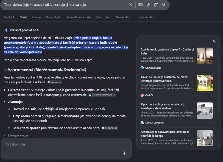Click the heading 1. Apartamentul (Bloc/Ansamblu Rezidențial)
The height and width of the screenshot is (162, 223).
point(45,70)
